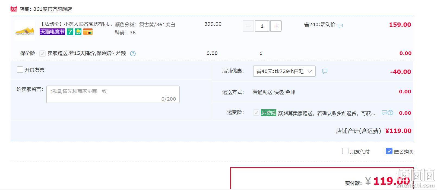
Task: Click the item subtotal 159.00
Action: tap(400, 25)
